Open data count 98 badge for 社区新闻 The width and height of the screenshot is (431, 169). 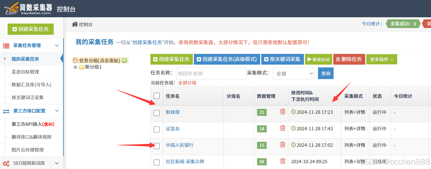262,162
